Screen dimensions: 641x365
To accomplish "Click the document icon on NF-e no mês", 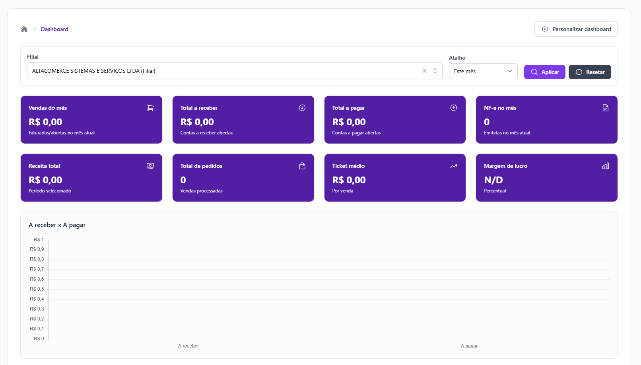I will (606, 108).
